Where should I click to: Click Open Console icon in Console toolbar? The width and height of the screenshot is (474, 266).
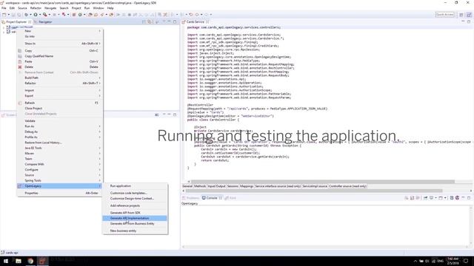[441, 198]
